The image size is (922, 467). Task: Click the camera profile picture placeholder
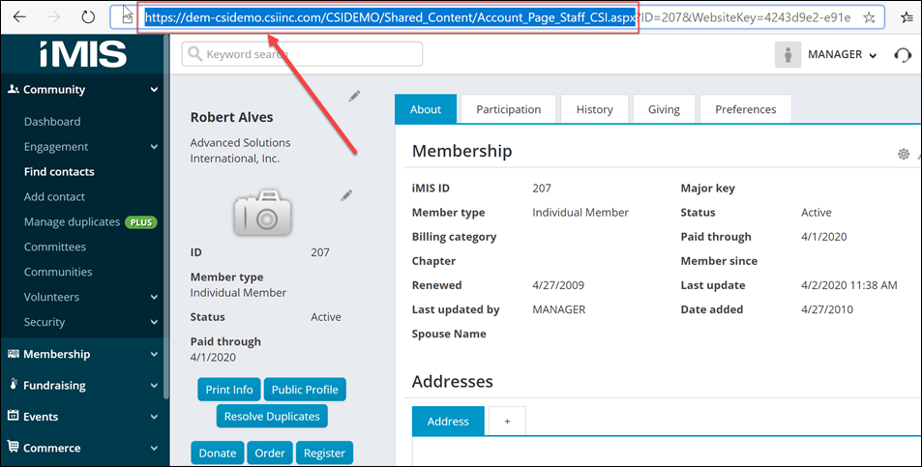(x=263, y=212)
